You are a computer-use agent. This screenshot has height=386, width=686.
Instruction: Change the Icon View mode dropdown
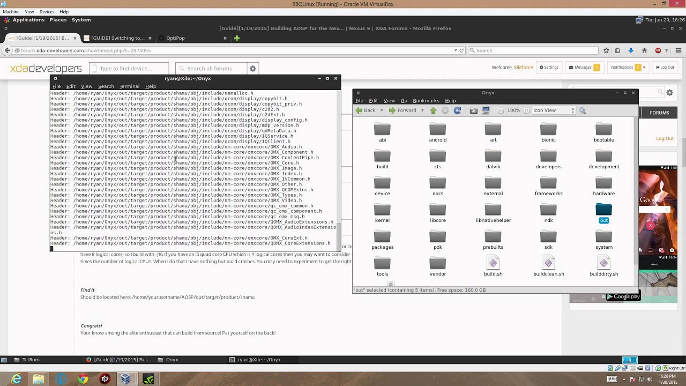(x=554, y=110)
